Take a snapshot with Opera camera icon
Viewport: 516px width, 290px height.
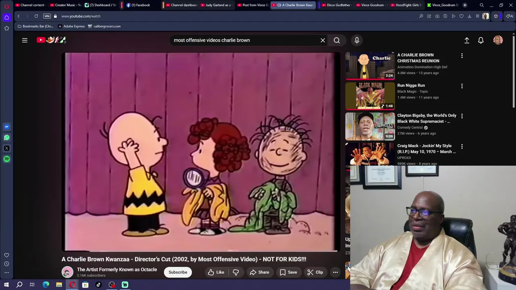pyautogui.click(x=437, y=16)
